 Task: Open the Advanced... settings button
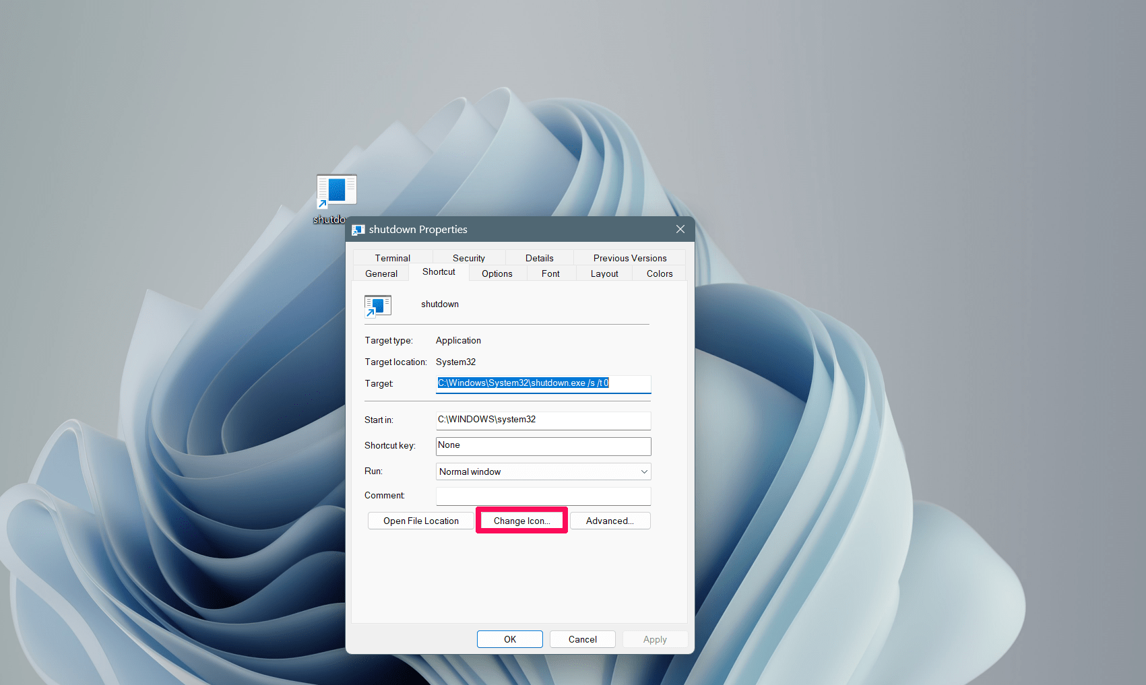point(610,521)
